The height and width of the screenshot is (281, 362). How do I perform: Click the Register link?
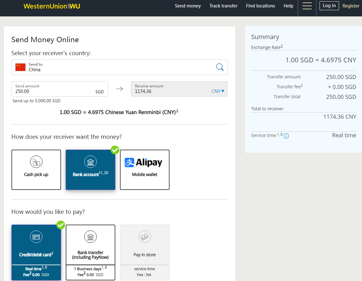click(351, 6)
